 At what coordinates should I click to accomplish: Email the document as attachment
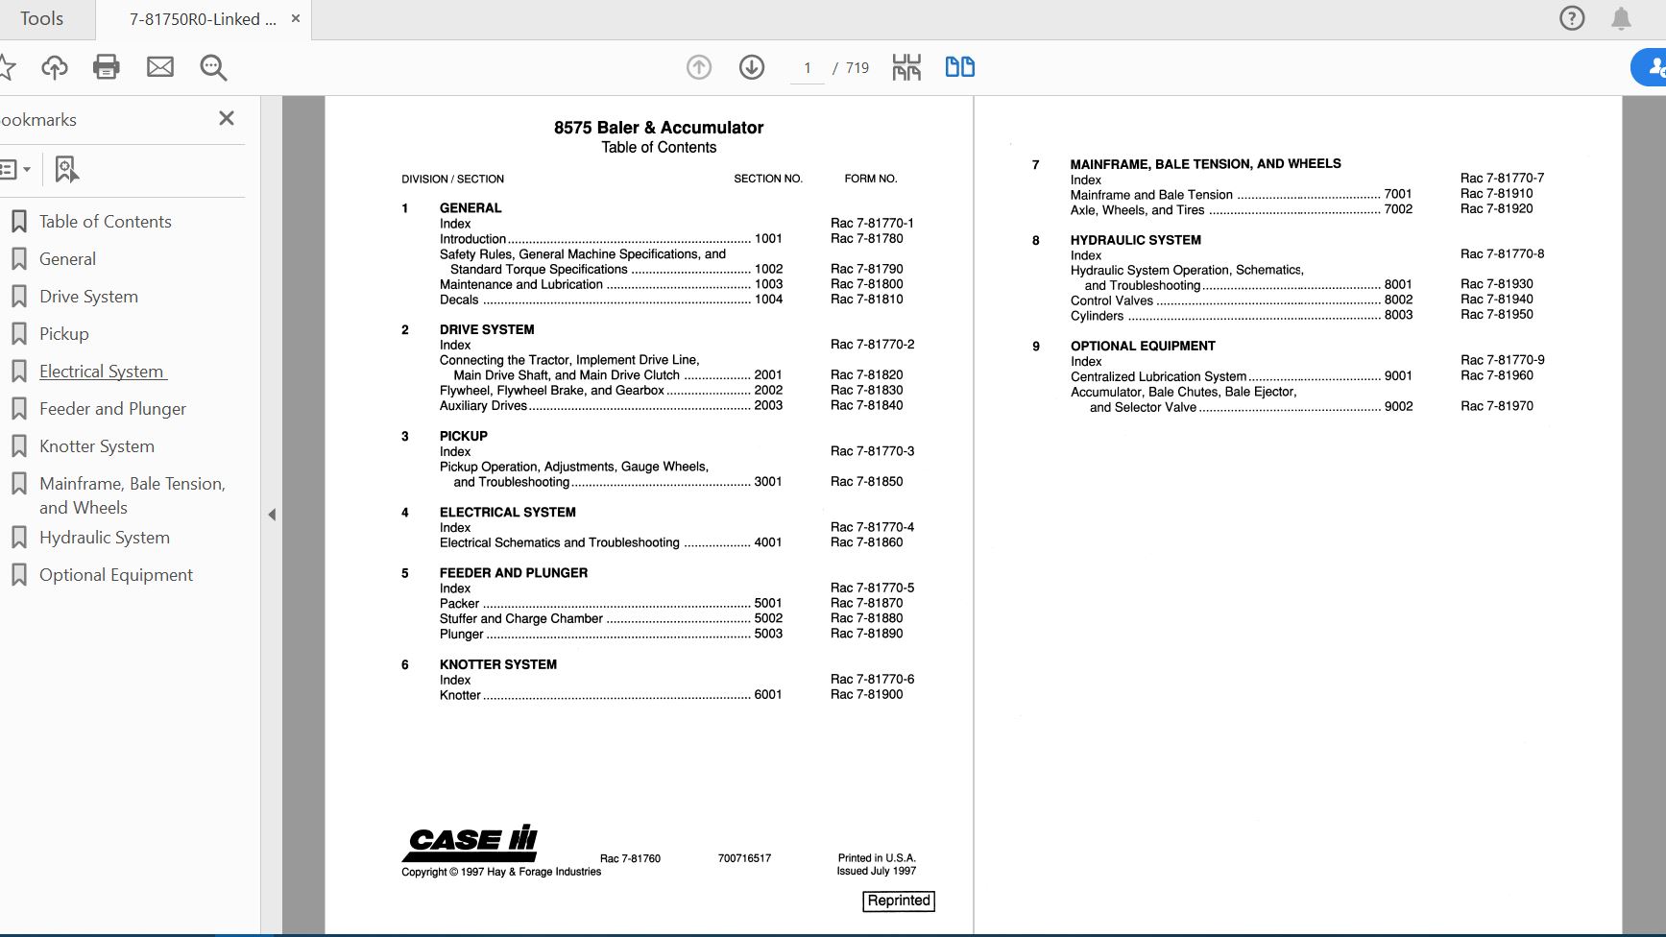click(x=160, y=67)
